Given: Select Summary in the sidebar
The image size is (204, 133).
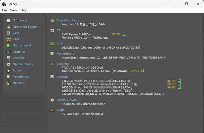Looking at the screenshot, I should (x=20, y=20).
